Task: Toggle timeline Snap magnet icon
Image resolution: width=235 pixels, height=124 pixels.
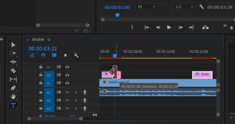Action: pyautogui.click(x=43, y=56)
